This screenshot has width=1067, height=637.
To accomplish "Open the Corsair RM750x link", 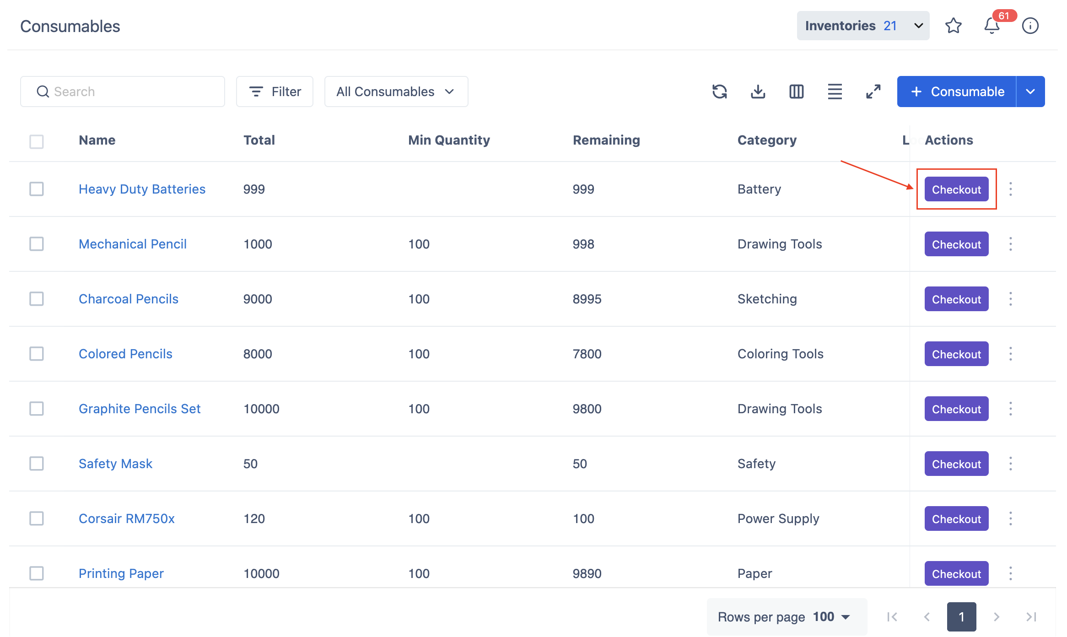I will click(x=127, y=518).
